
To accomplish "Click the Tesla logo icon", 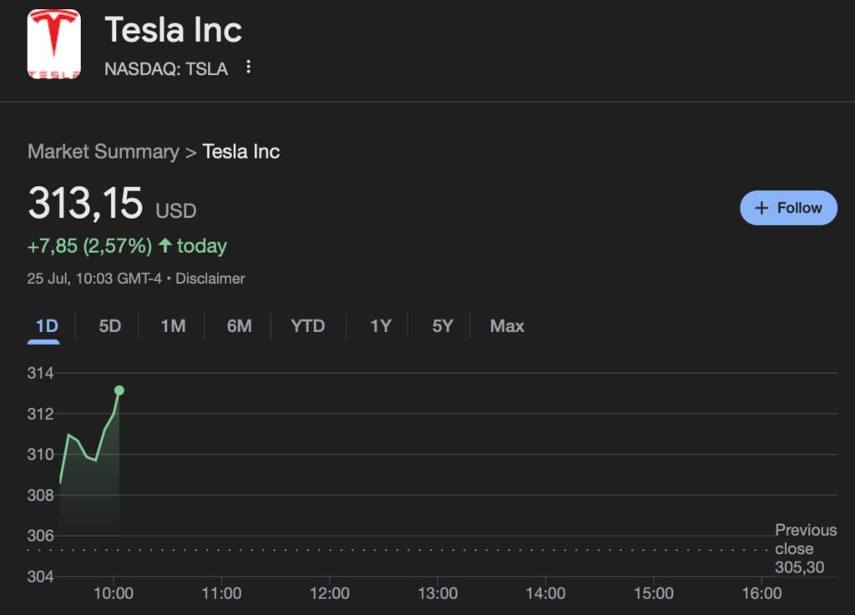I will click(53, 43).
